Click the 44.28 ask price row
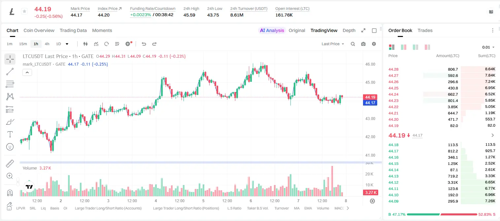 [442, 69]
